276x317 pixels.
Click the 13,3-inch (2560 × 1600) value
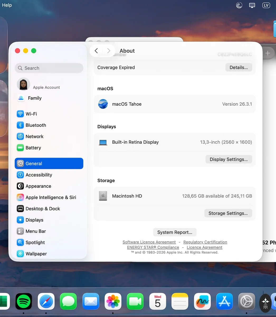[x=226, y=142]
